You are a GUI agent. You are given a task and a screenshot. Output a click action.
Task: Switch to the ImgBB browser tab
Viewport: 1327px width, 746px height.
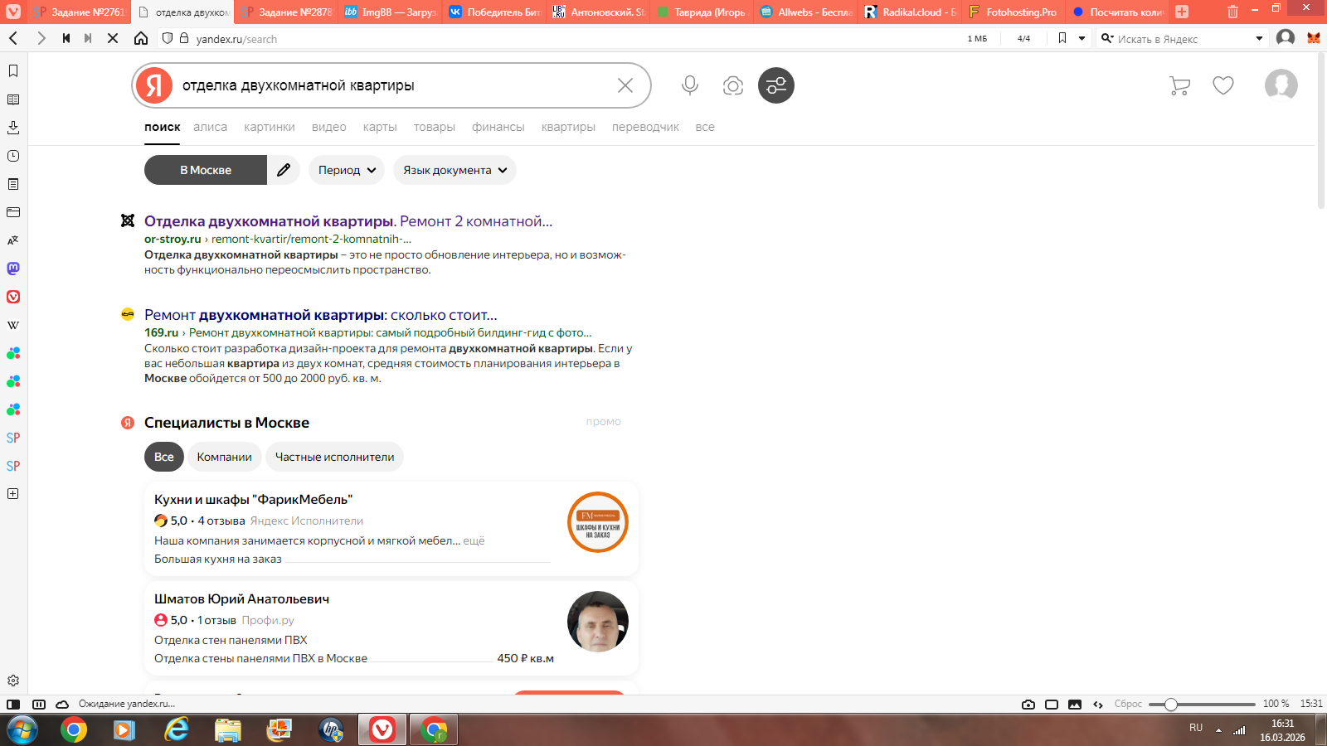pos(389,12)
